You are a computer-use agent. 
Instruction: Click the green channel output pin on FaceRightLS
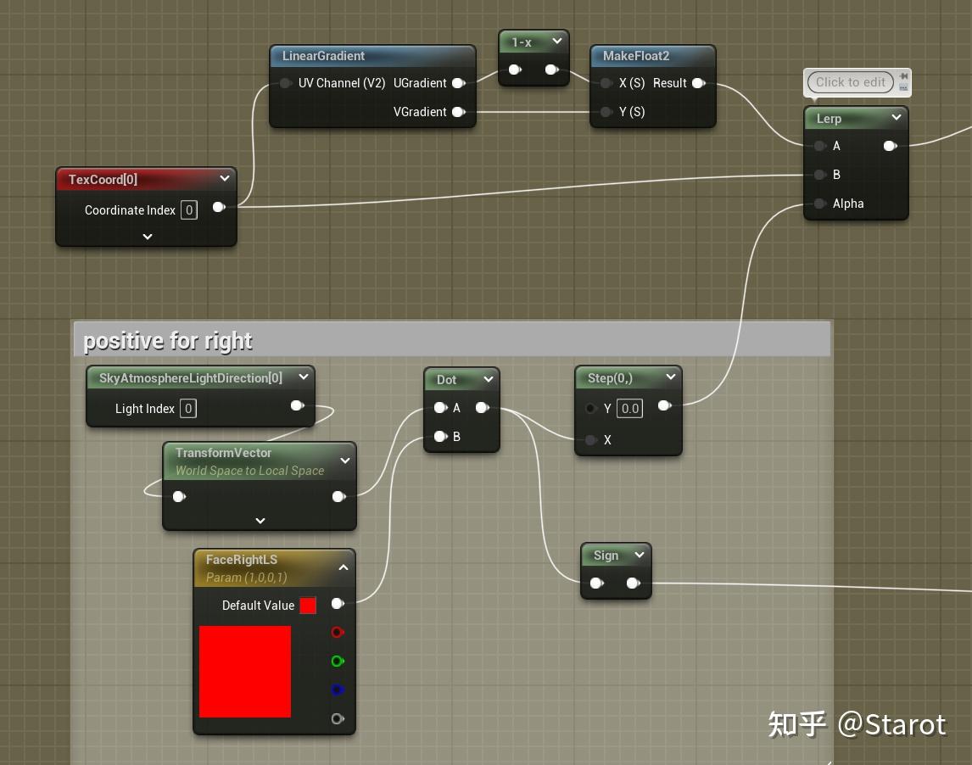coord(338,662)
